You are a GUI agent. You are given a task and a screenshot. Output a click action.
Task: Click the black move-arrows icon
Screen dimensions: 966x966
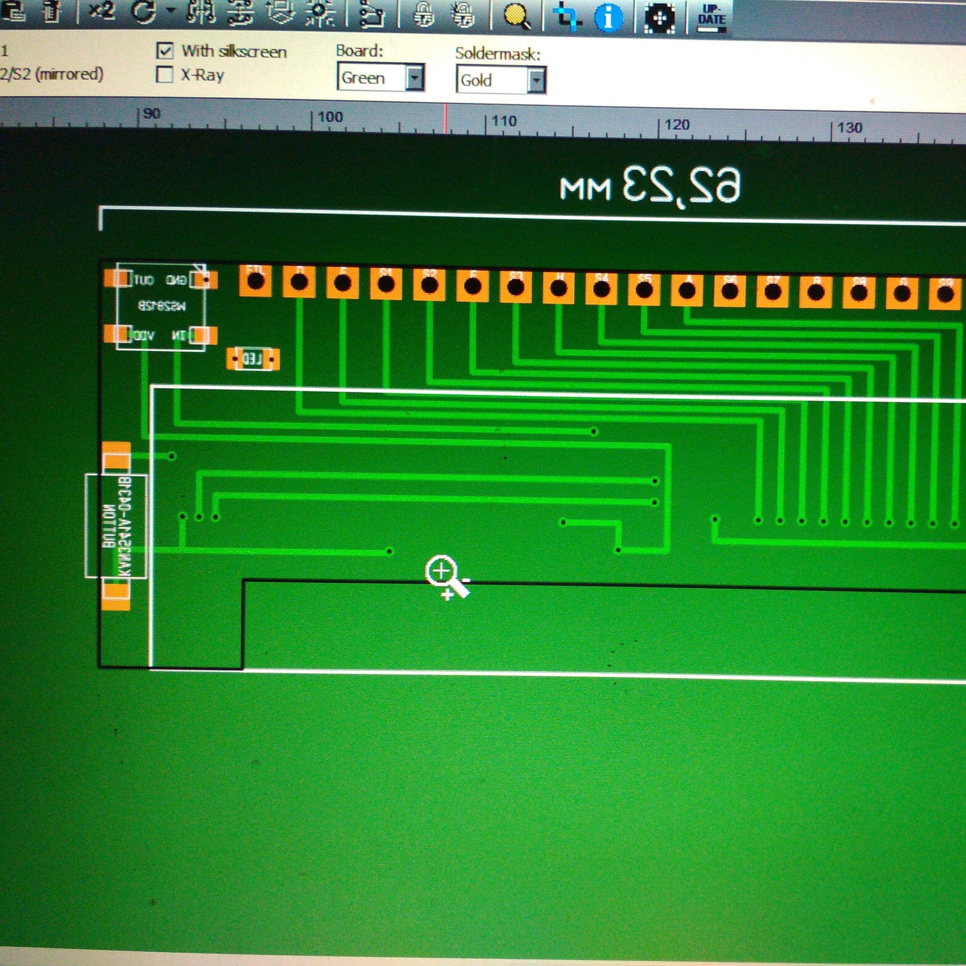pyautogui.click(x=659, y=18)
